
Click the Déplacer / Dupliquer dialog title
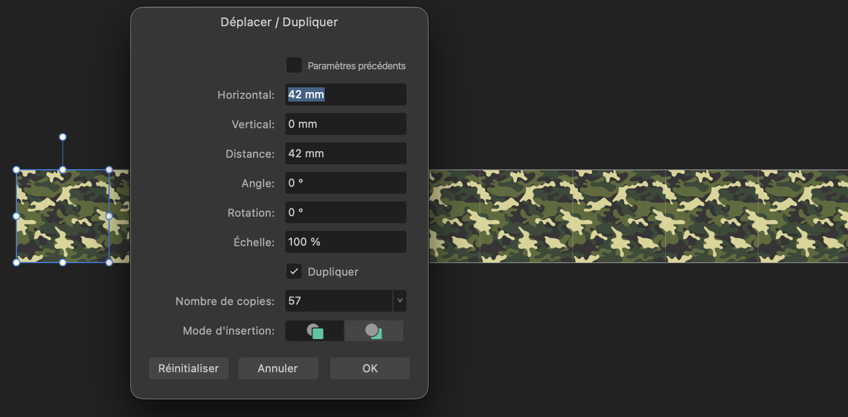point(279,22)
